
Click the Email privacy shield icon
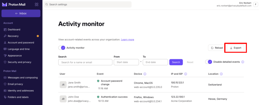tap(5, 84)
